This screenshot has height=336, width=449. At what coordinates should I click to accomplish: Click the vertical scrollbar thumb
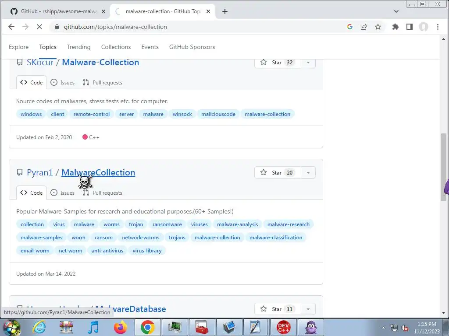pos(443,167)
